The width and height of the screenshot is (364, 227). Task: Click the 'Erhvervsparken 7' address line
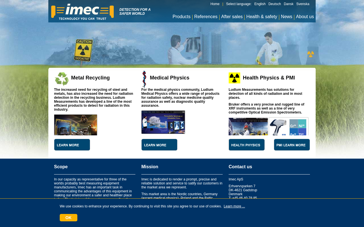point(242,186)
